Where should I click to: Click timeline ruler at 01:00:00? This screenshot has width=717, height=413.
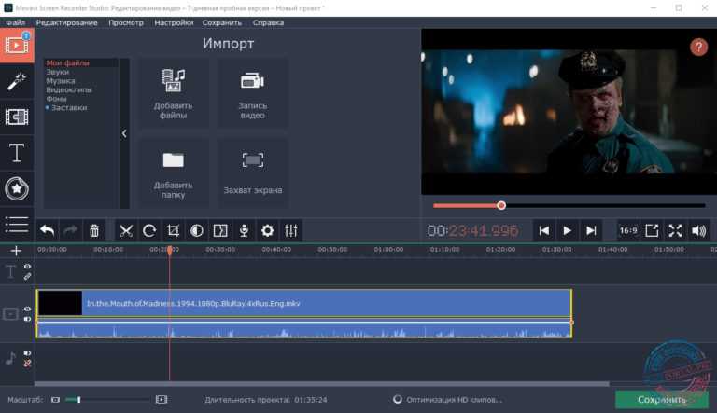[x=388, y=250]
